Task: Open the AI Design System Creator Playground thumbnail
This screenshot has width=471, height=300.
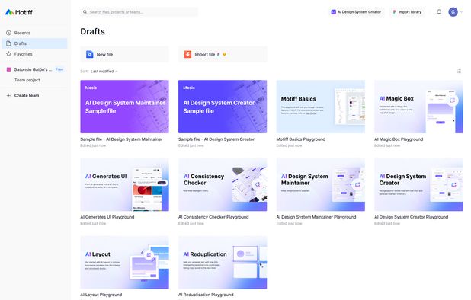Action: click(x=418, y=184)
